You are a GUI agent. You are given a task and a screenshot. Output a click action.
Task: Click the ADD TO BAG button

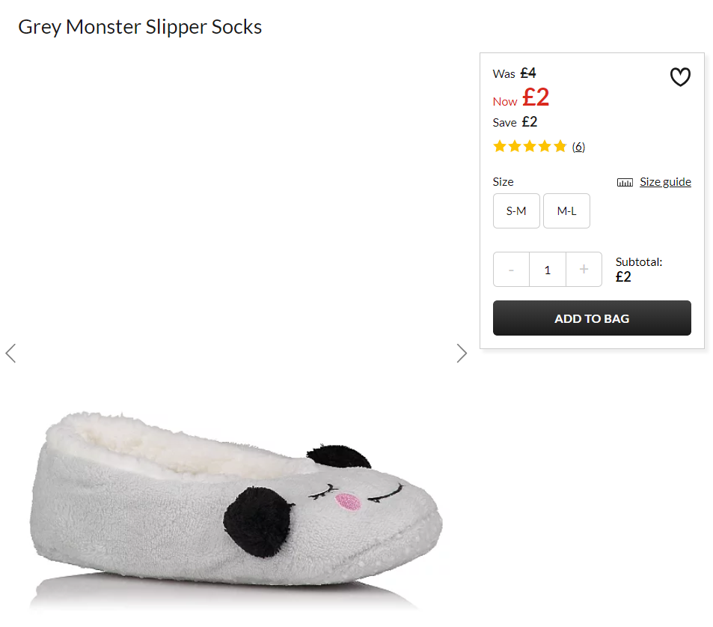point(592,318)
